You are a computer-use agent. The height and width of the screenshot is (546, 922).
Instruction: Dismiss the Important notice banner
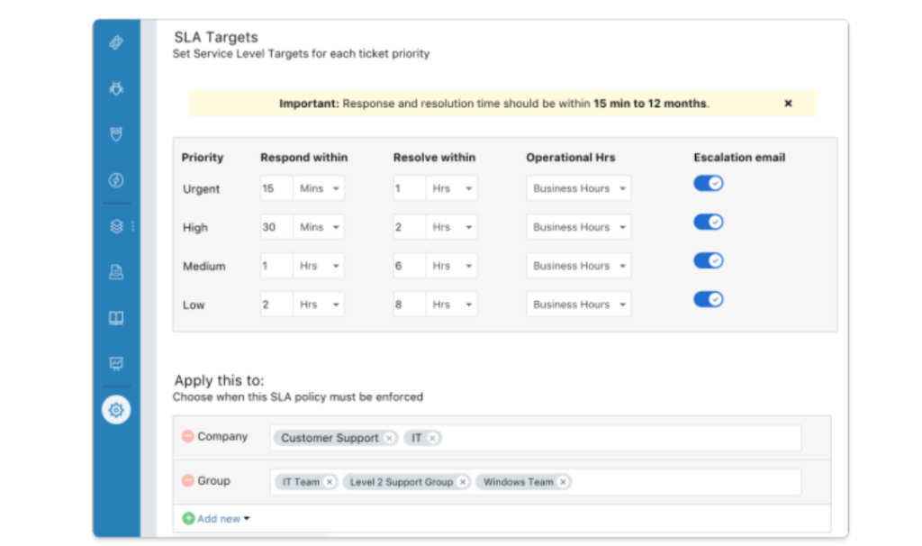pyautogui.click(x=788, y=104)
